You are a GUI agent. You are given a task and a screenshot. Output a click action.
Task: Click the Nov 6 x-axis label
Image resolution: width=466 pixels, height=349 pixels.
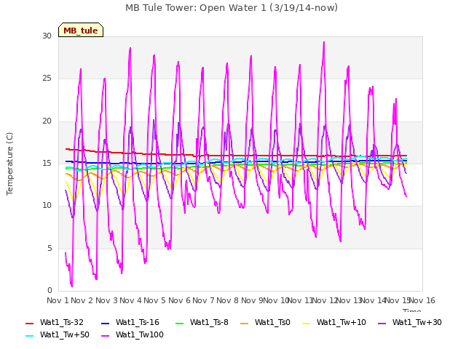click(179, 300)
